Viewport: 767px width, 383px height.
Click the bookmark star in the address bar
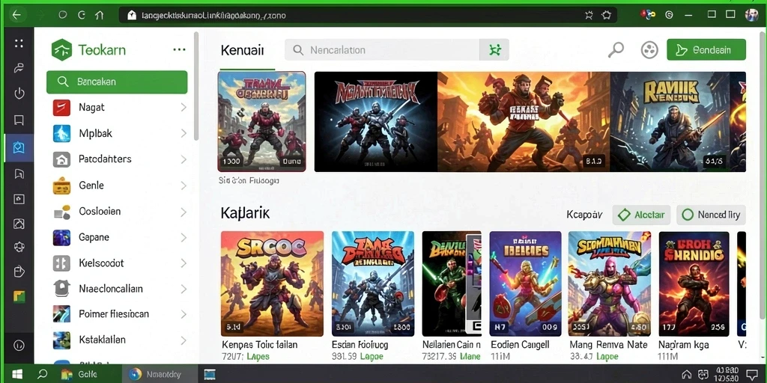coord(607,15)
